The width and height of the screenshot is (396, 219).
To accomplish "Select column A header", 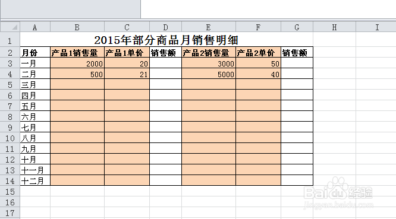I will click(35, 27).
